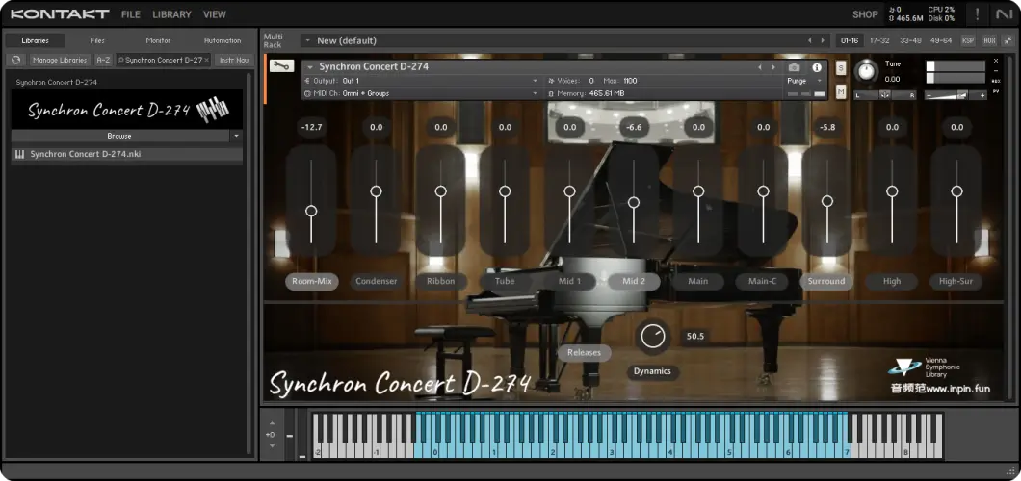Open the LIBRARY menu
This screenshot has height=481, width=1021.
[x=171, y=14]
